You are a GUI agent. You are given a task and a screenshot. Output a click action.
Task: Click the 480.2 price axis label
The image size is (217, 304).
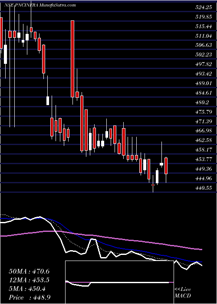(202, 102)
